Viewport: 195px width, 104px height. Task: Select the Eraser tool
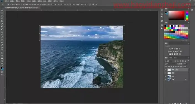(2, 37)
